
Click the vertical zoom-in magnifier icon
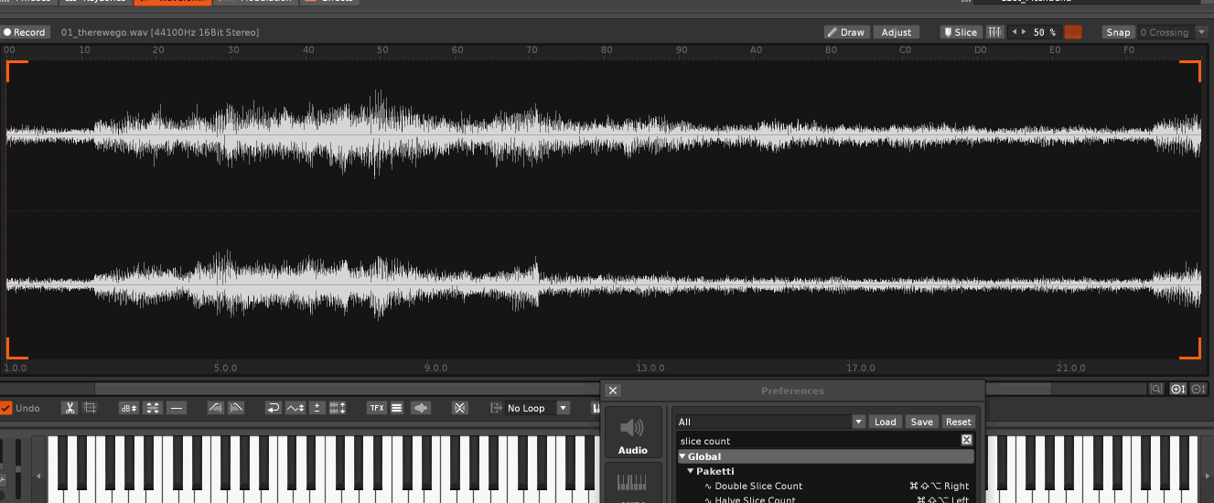pos(1178,389)
